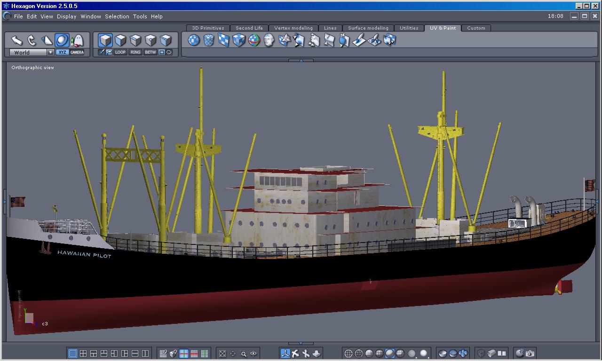
Task: Toggle the fourth selection mode cube
Action: tap(150, 40)
